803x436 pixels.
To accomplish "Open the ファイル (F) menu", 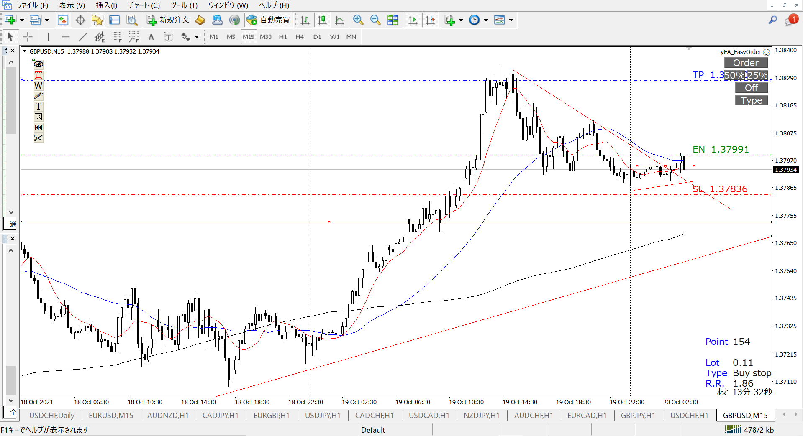I will pos(32,5).
